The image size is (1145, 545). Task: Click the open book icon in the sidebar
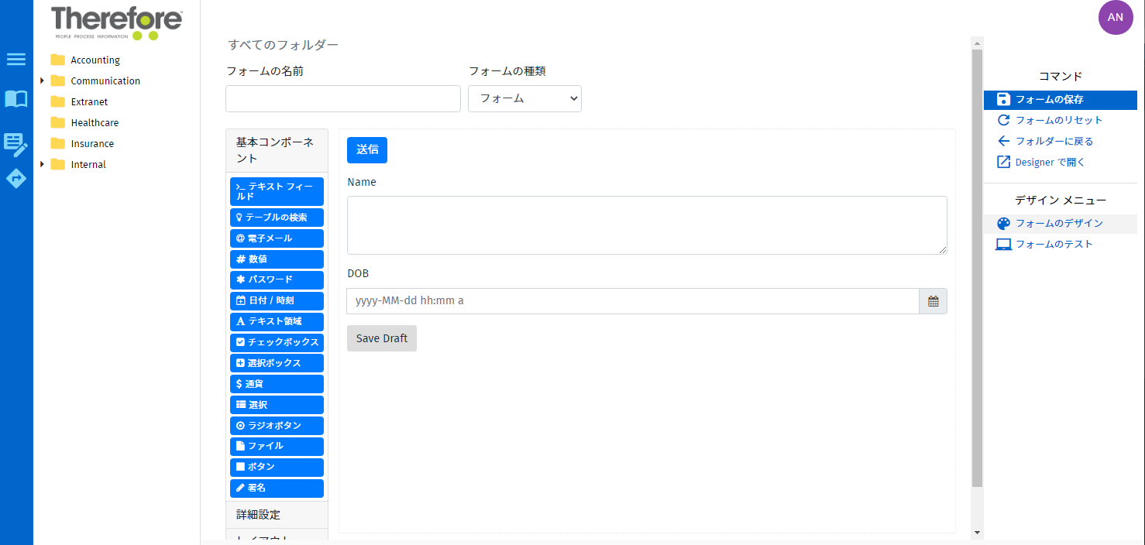(16, 99)
